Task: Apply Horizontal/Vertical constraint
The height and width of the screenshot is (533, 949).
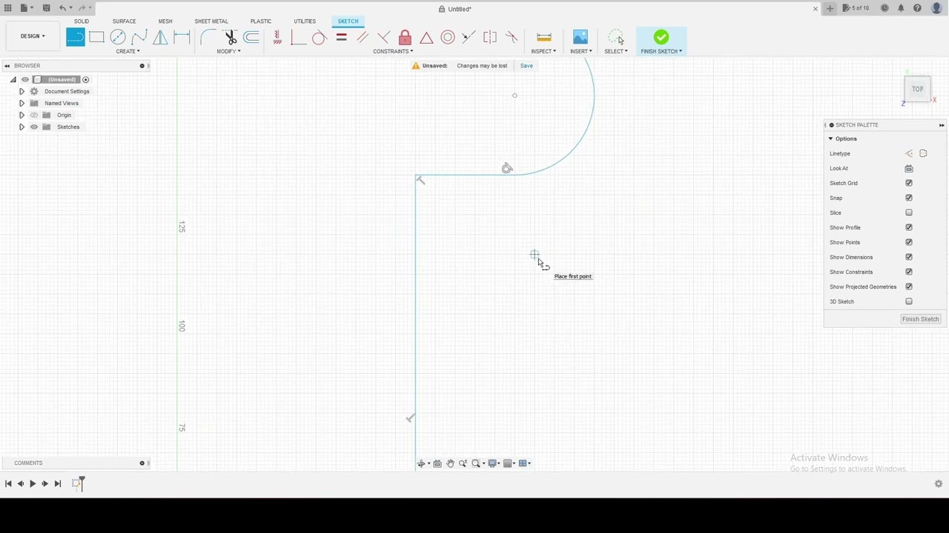Action: click(x=277, y=37)
